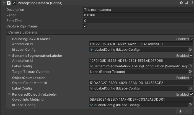Viewport: 194px width, 115px height.
Task: Open object picker for RenderedObjectInfoLabeler Id Label Config
Action: tap(190, 105)
